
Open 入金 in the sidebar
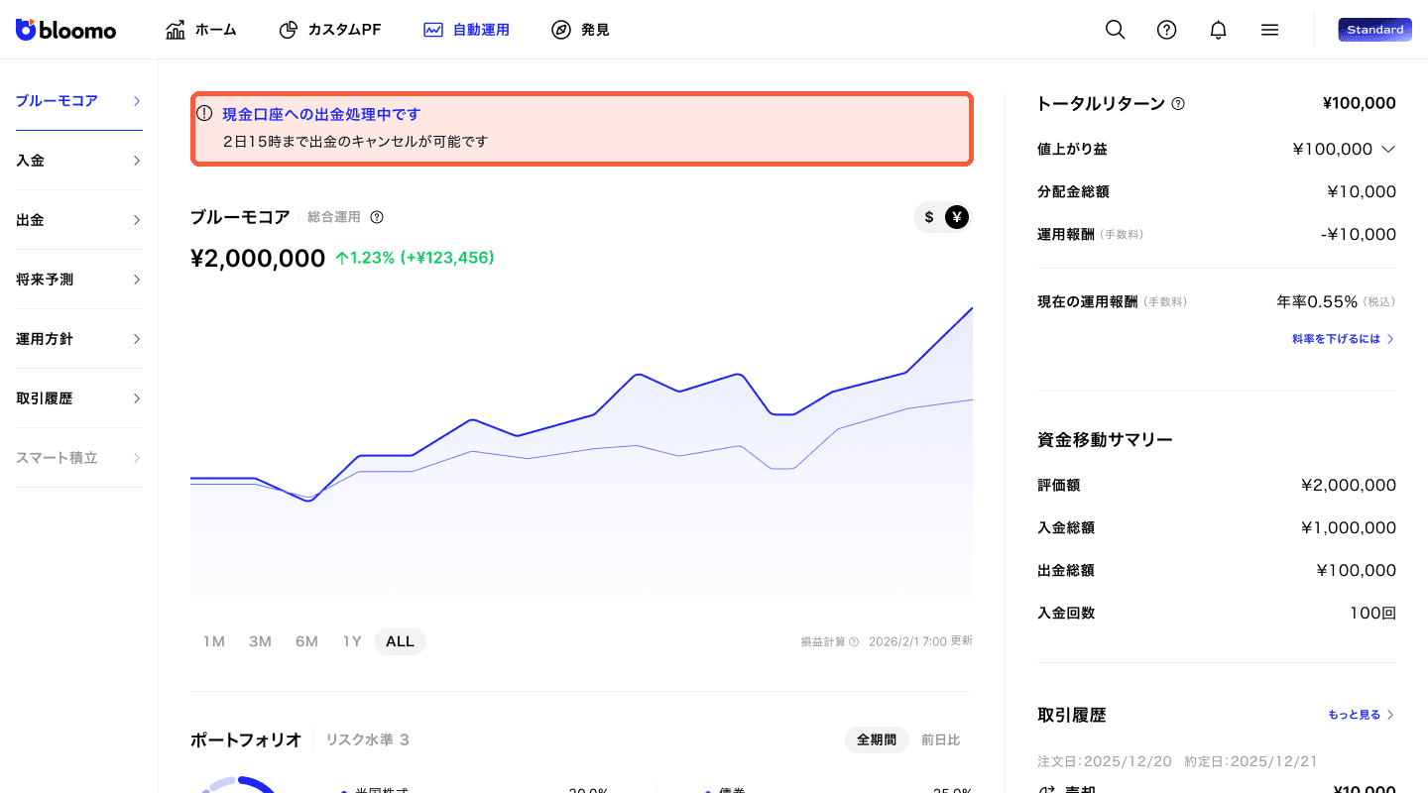click(79, 161)
